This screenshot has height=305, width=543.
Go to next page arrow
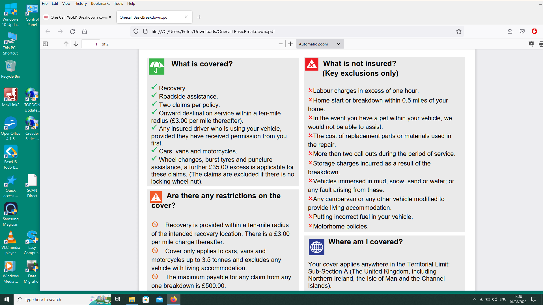(76, 44)
